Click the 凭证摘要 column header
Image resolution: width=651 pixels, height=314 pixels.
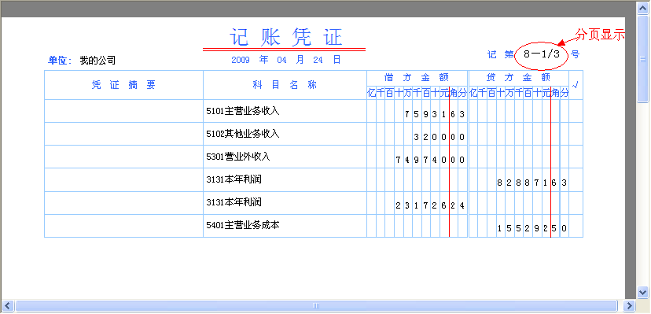[123, 85]
